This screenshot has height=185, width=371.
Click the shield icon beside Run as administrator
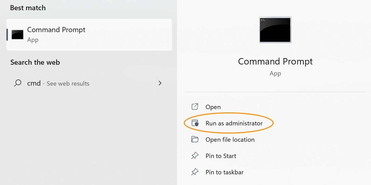(x=195, y=123)
